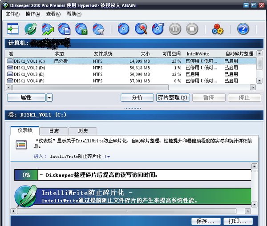The image size is (267, 226).
Task: Click drive icon of DISK1_VOL2 (D:)
Action: pos(10,67)
